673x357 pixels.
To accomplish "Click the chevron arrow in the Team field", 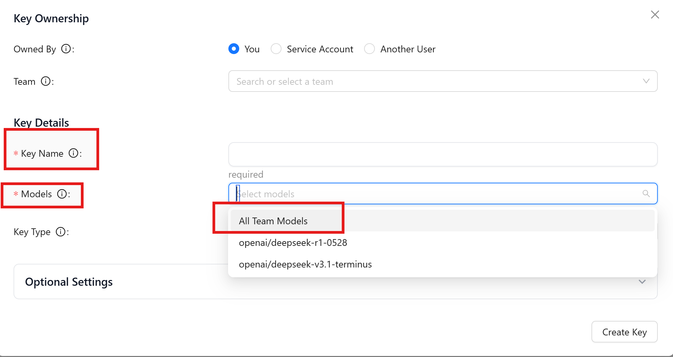I will click(646, 81).
